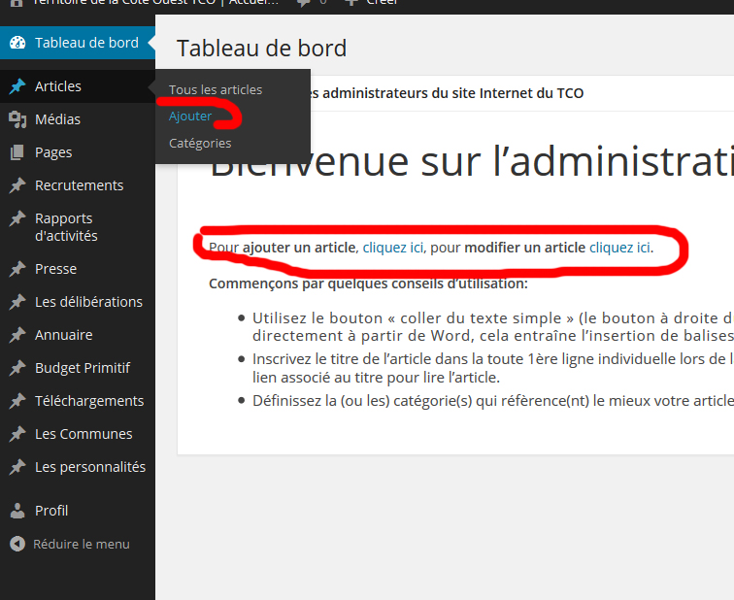The width and height of the screenshot is (734, 600).
Task: Click the 'Commençons par quelques conseils d'utilisation' text
Action: pos(368,283)
